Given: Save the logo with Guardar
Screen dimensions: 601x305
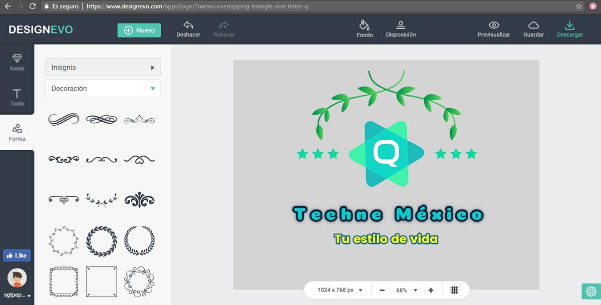Looking at the screenshot, I should click(533, 26).
